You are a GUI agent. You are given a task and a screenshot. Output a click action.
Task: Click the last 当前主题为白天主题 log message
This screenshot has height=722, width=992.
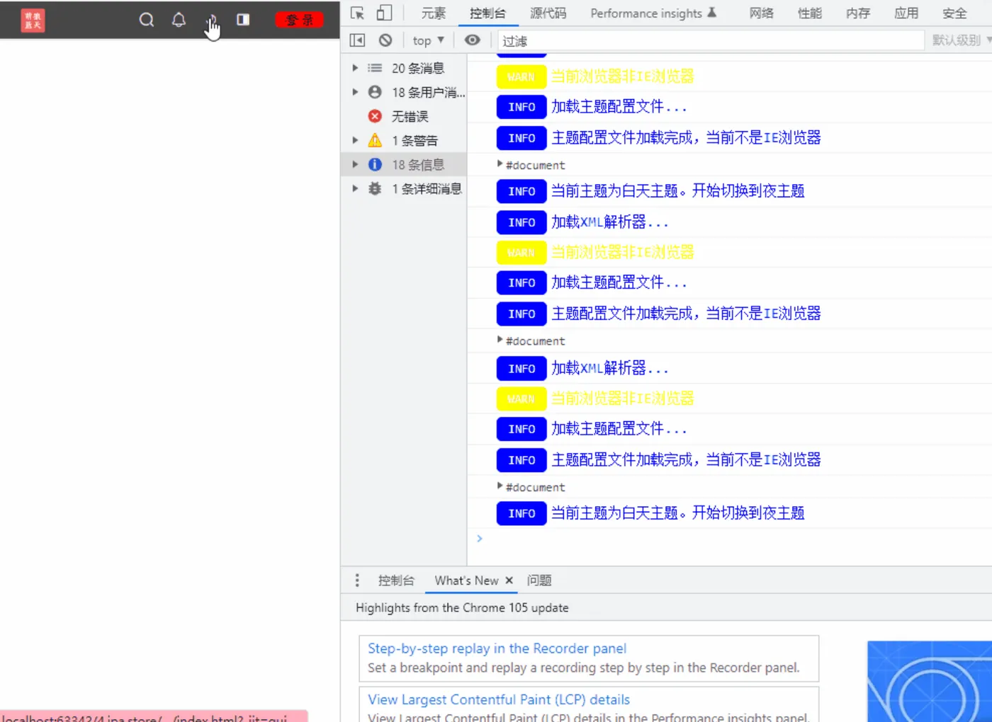tap(678, 512)
